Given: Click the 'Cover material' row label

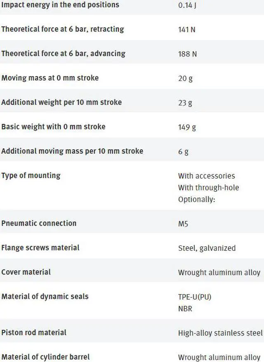Looking at the screenshot, I should (x=26, y=272).
